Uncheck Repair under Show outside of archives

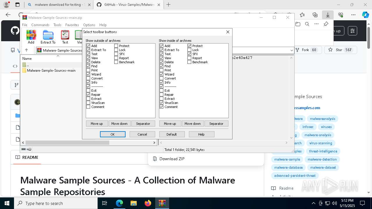pos(88,95)
